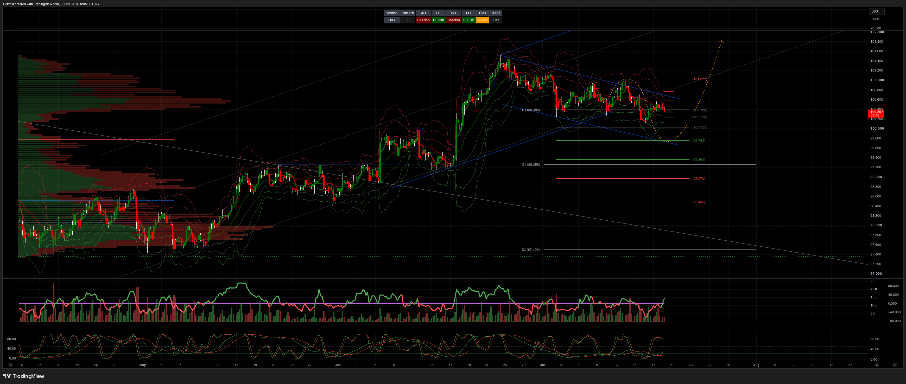Select the 4H Bearish cell in bias table

(423, 20)
